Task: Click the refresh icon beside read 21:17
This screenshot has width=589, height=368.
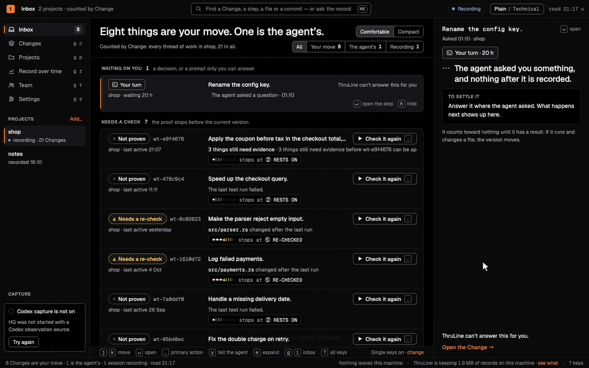Action: [583, 9]
